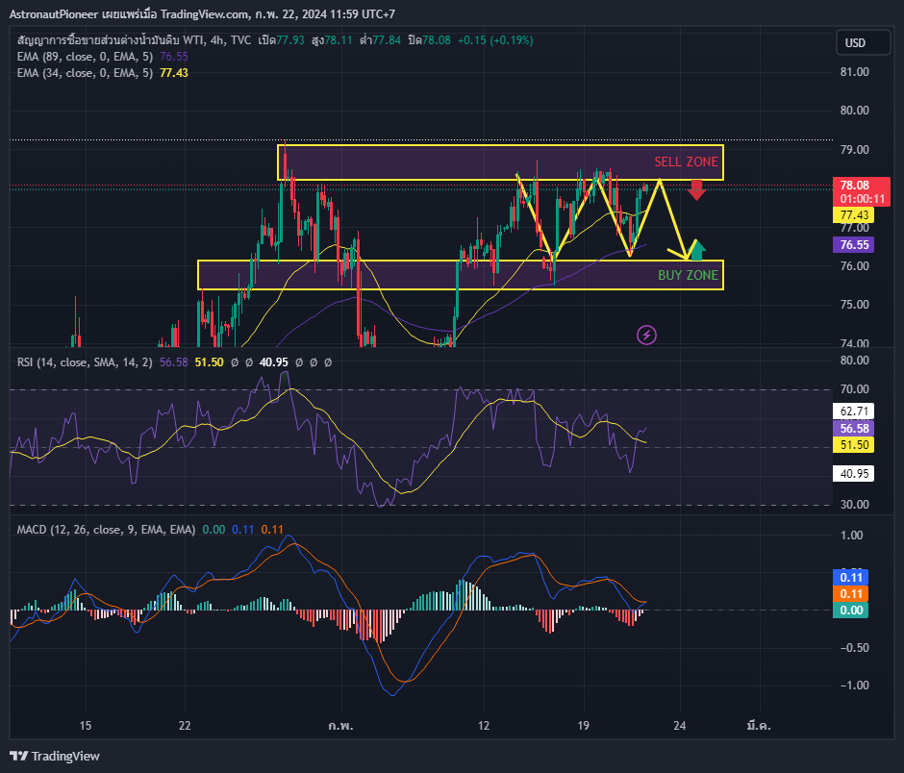The height and width of the screenshot is (773, 904).
Task: Click the purple lightning bolt icon
Action: 646,335
